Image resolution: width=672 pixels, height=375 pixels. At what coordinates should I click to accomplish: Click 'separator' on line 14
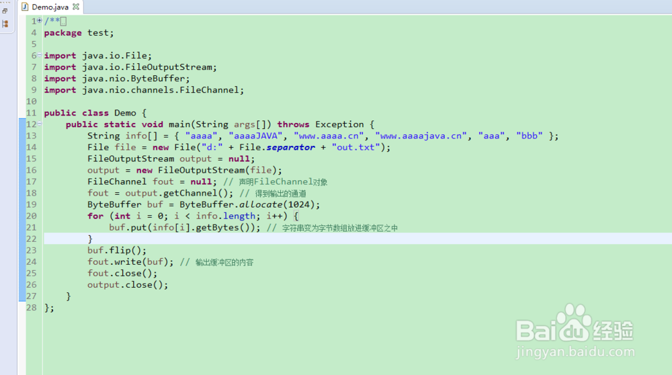[290, 147]
